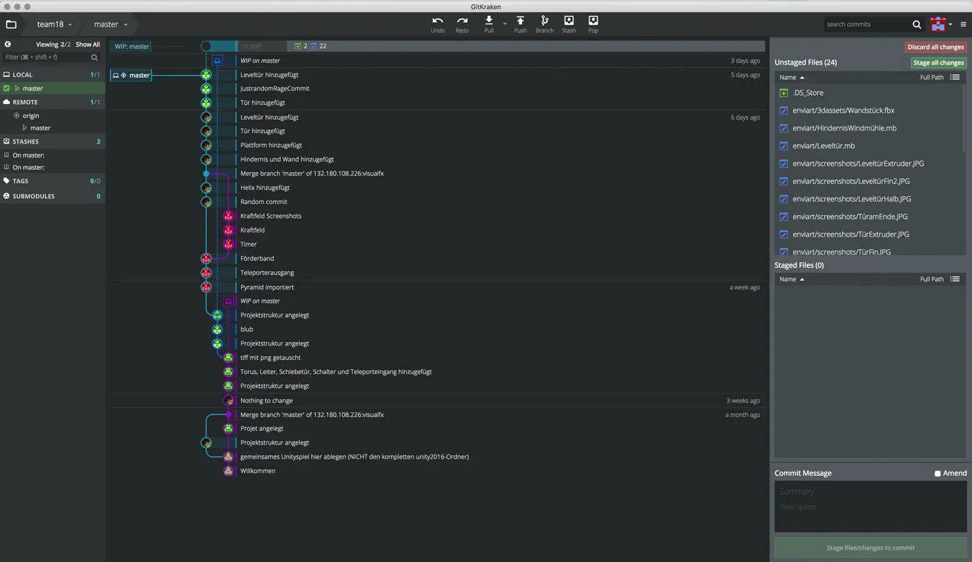This screenshot has width=972, height=562.
Task: Create a branch with the Branch icon
Action: 544,21
